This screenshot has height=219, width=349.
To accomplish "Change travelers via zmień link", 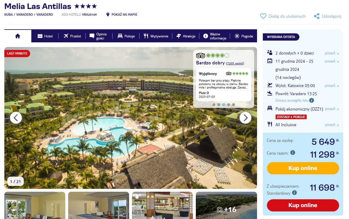I will 332,53.
